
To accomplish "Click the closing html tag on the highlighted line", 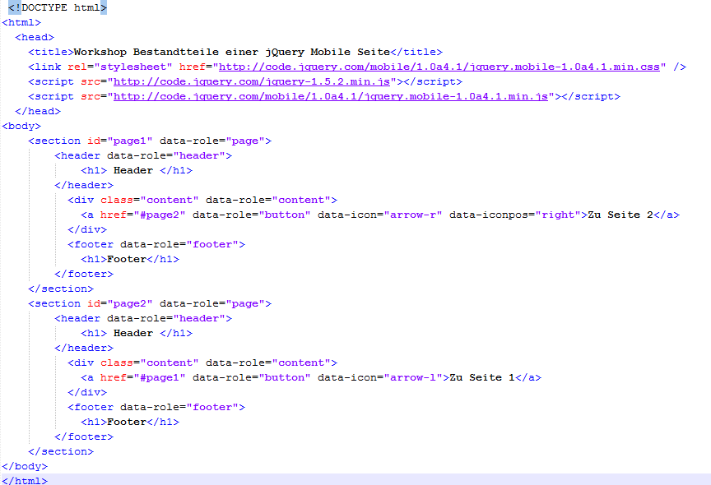I will coord(25,480).
